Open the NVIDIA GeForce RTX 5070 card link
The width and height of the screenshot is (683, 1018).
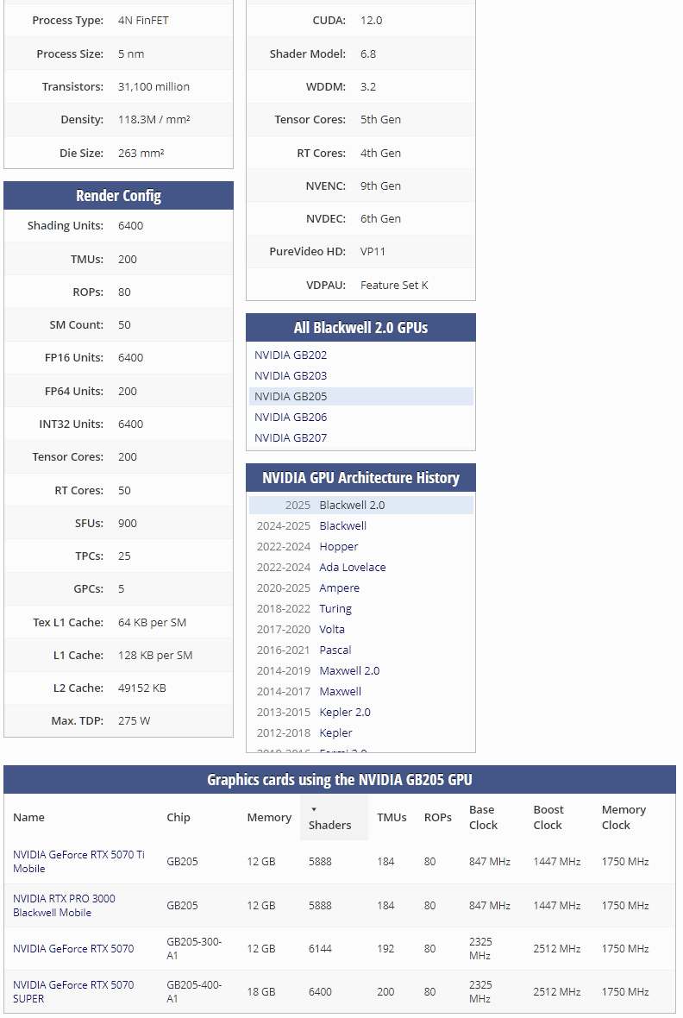[x=73, y=949]
